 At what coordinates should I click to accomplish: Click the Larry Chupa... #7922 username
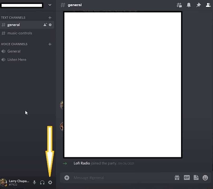(x=19, y=183)
